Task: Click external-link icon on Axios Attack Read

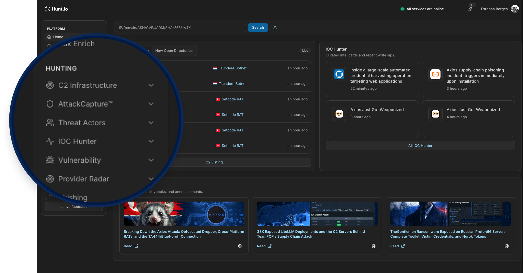Action: point(136,246)
